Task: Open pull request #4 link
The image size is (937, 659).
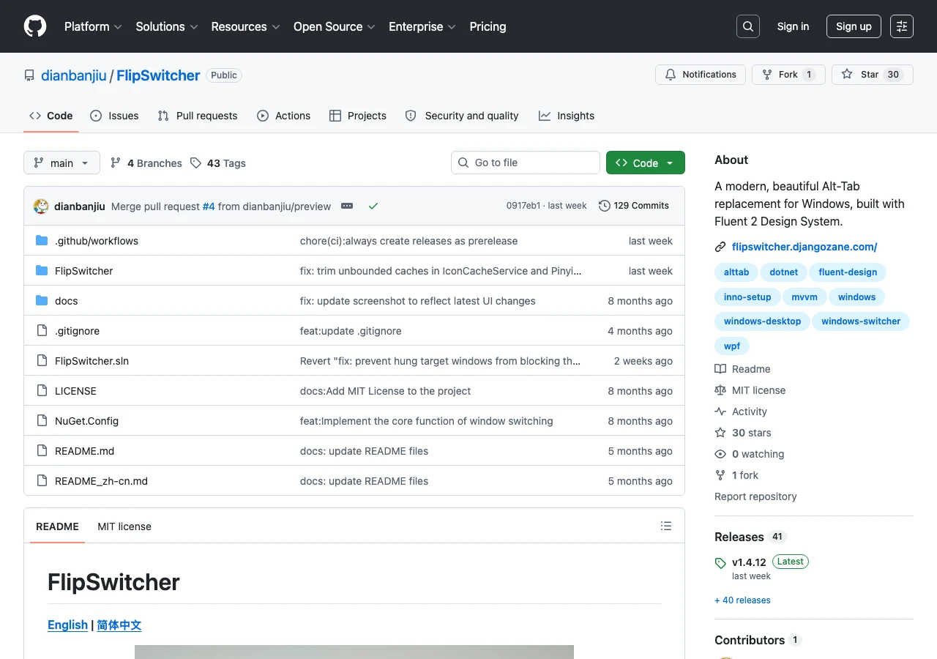Action: point(209,206)
